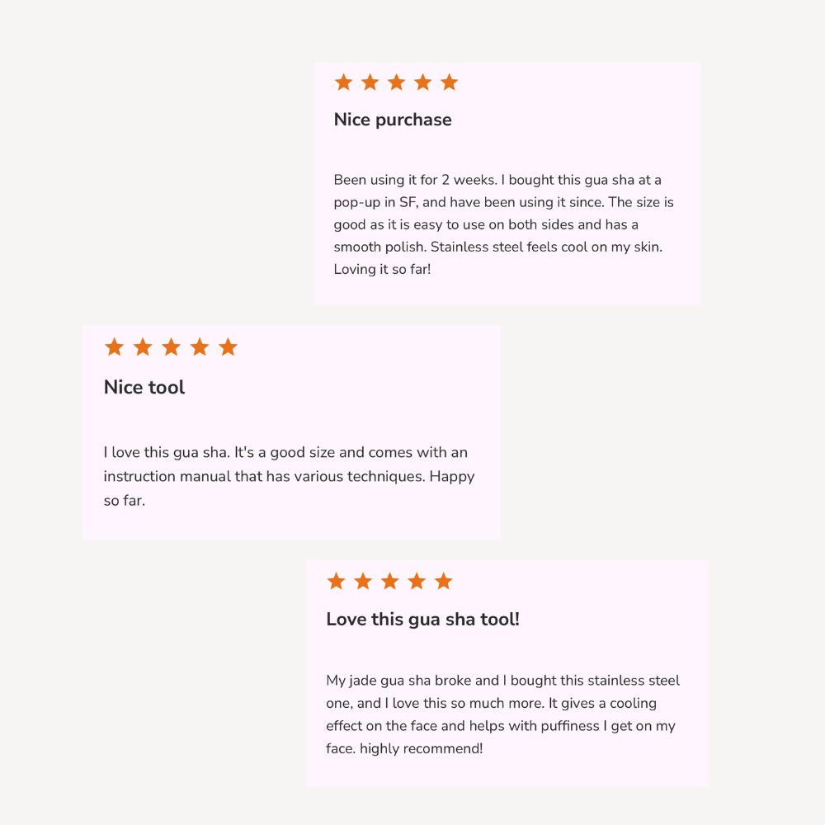Click "Love this gua sha tool!" heading
This screenshot has width=825, height=825.
tap(422, 620)
